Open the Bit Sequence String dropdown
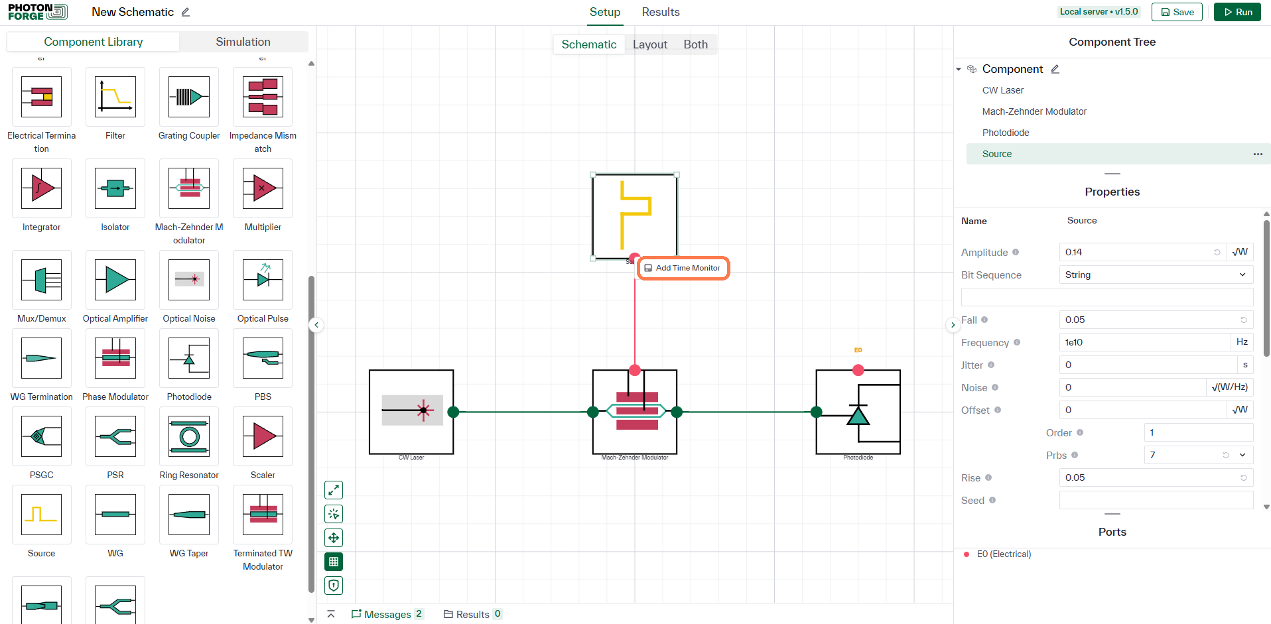1271x624 pixels. (1156, 275)
